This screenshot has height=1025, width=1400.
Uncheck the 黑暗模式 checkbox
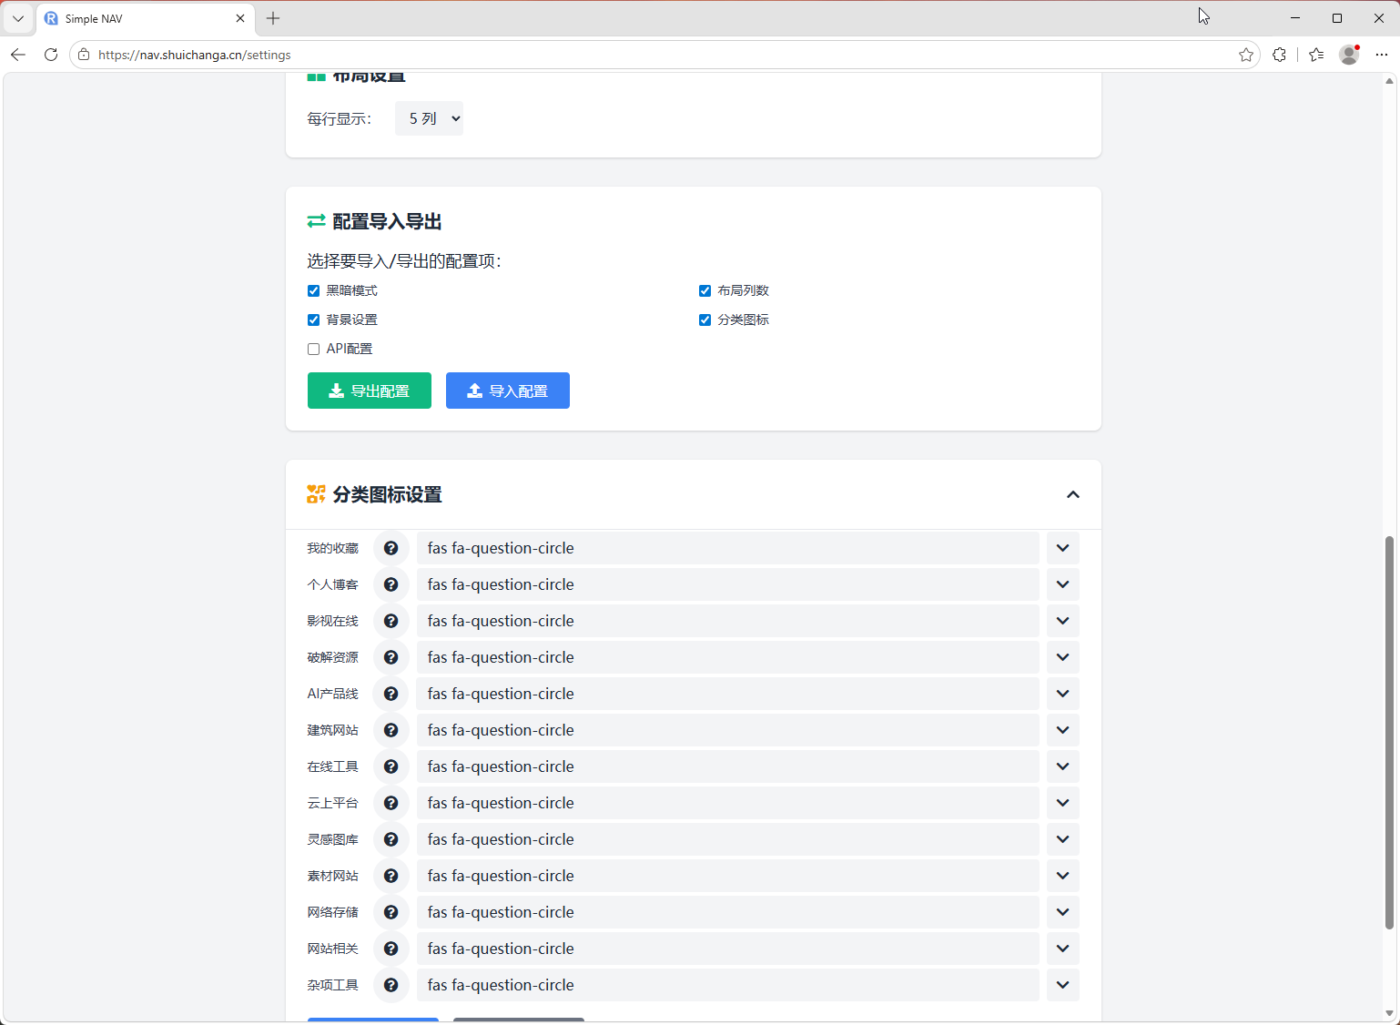(313, 290)
